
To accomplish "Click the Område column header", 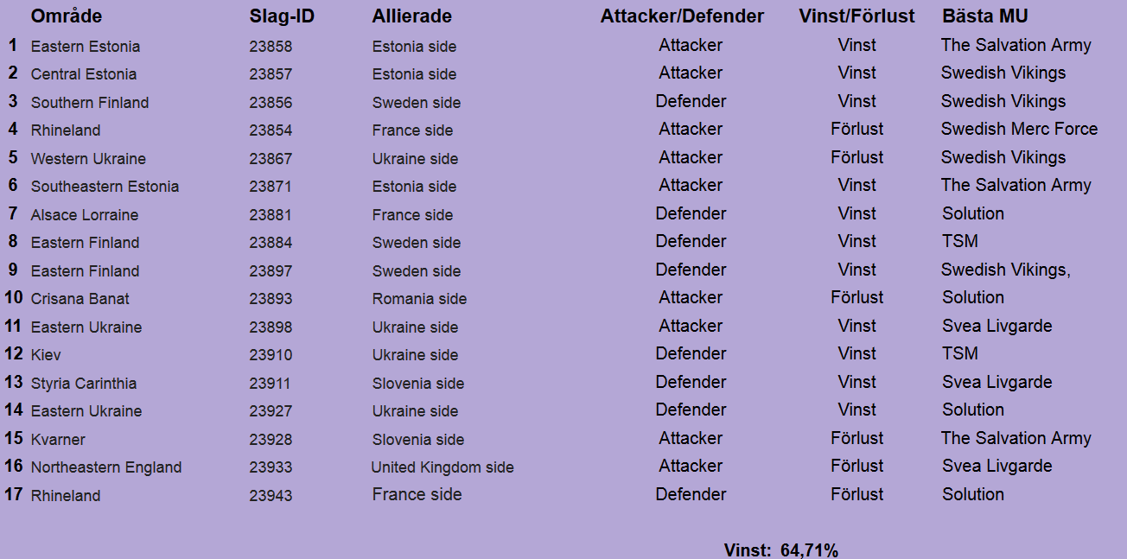I will pos(67,16).
